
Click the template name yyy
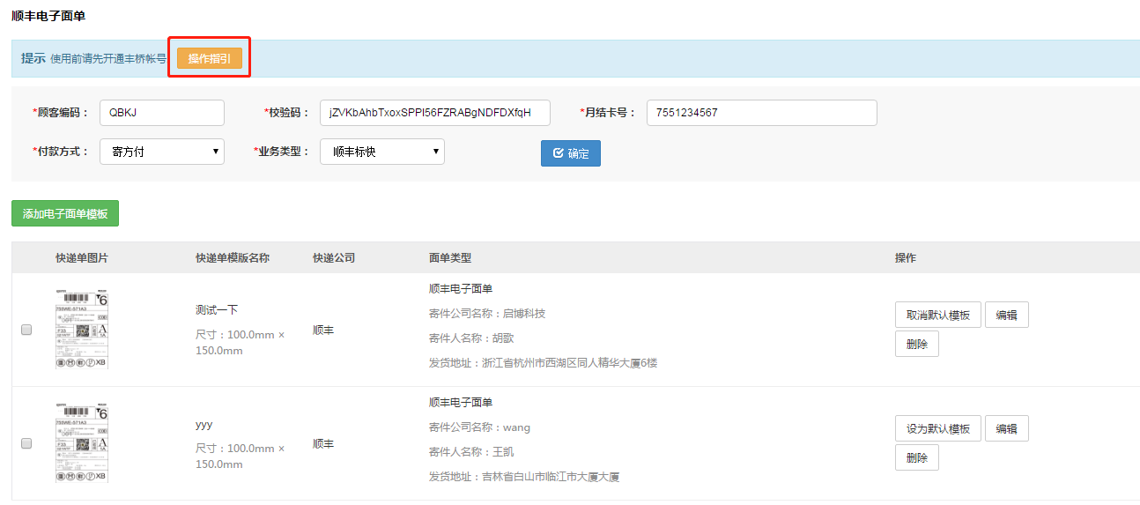(204, 425)
